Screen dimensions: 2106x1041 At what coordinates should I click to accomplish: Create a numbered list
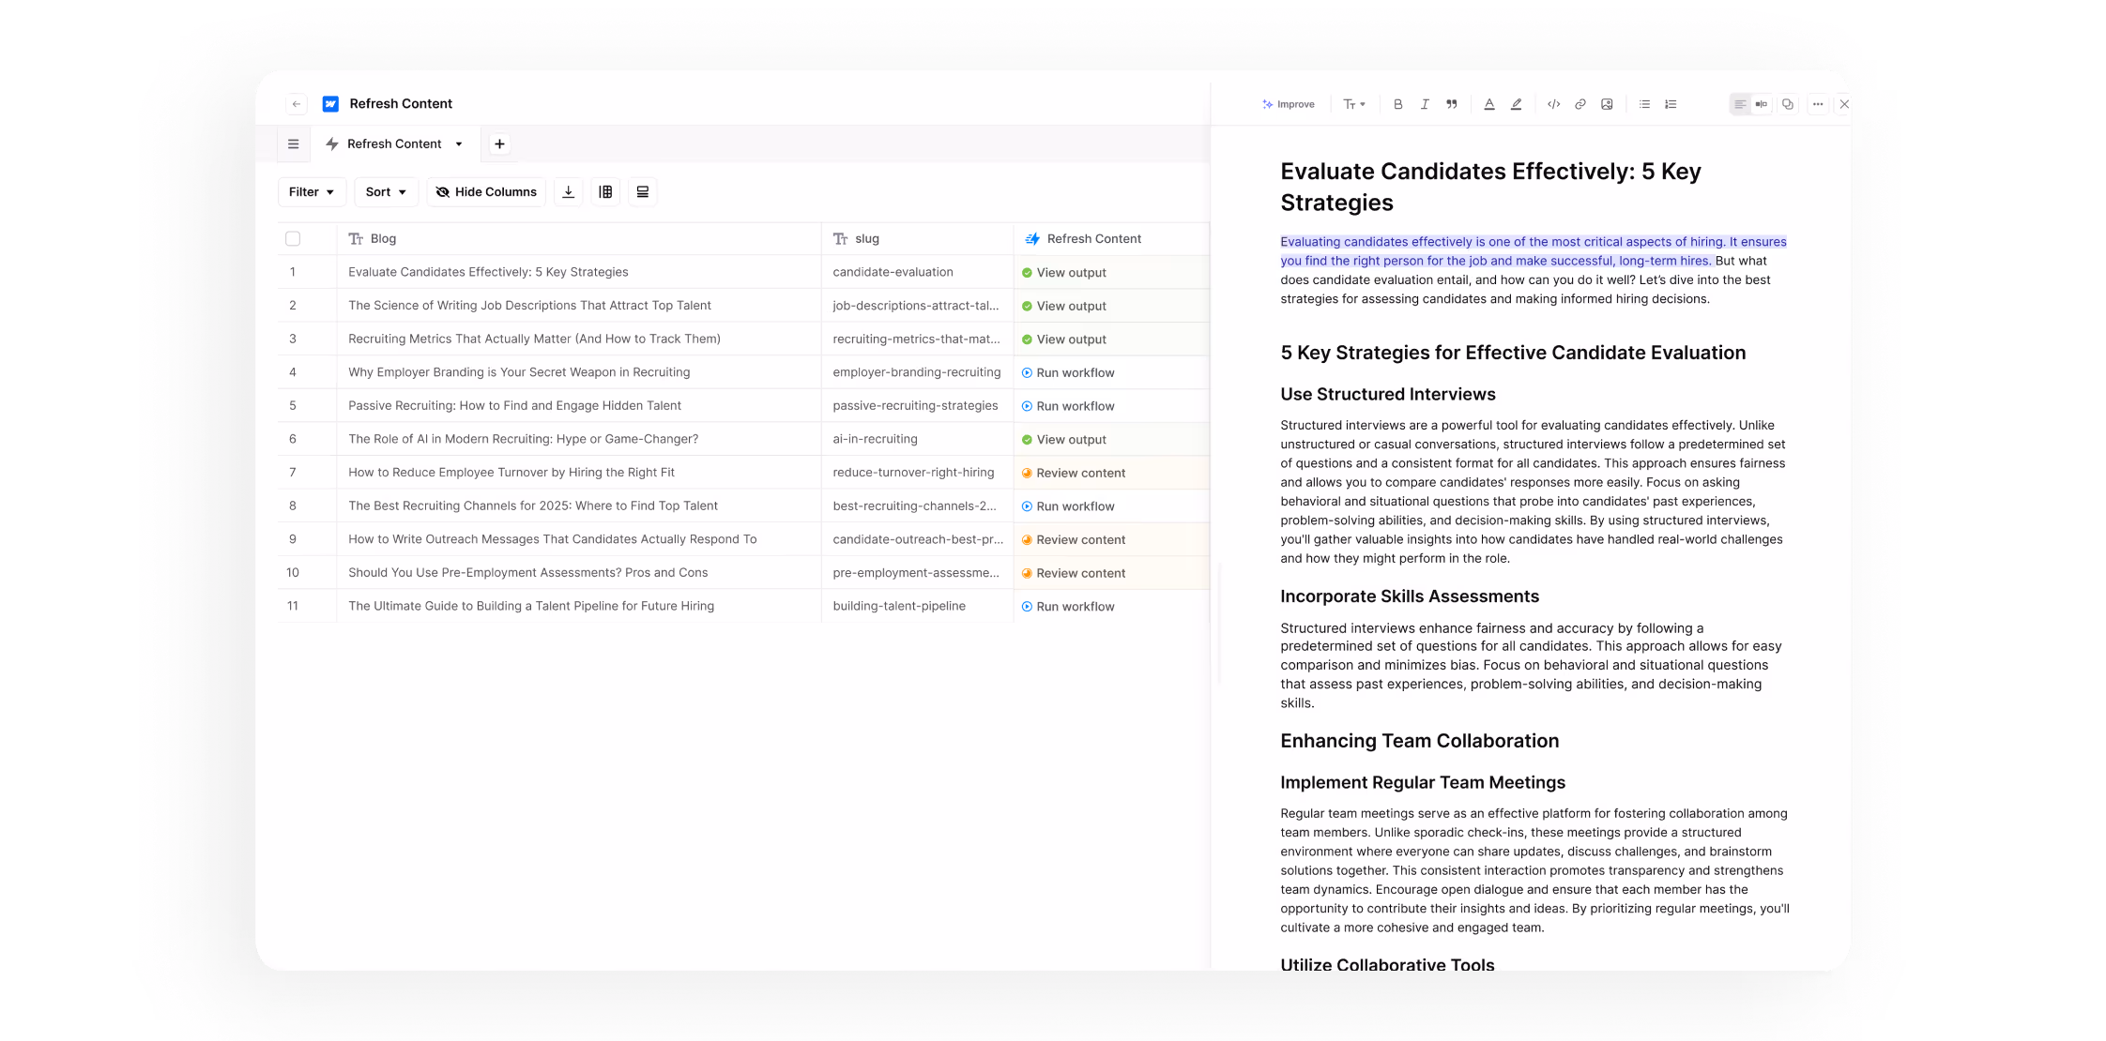(x=1671, y=104)
